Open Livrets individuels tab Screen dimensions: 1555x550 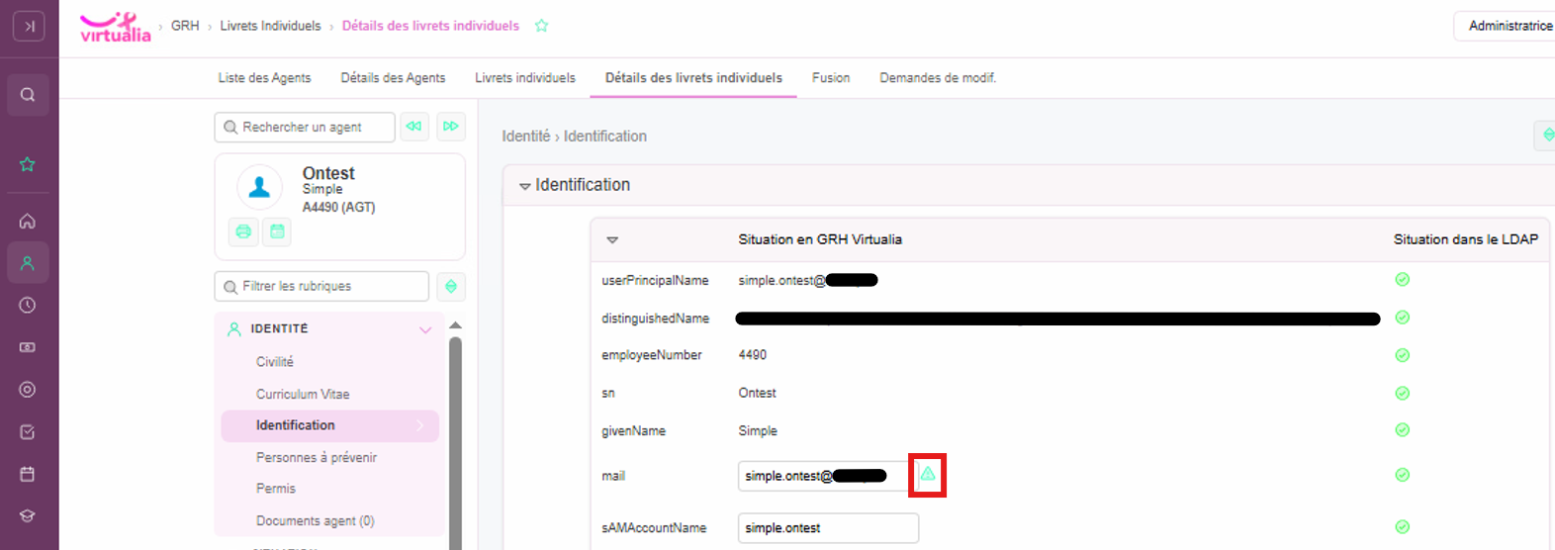524,78
